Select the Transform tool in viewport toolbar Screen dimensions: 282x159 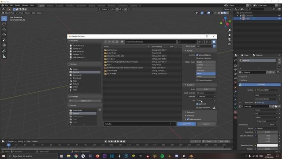(4, 45)
